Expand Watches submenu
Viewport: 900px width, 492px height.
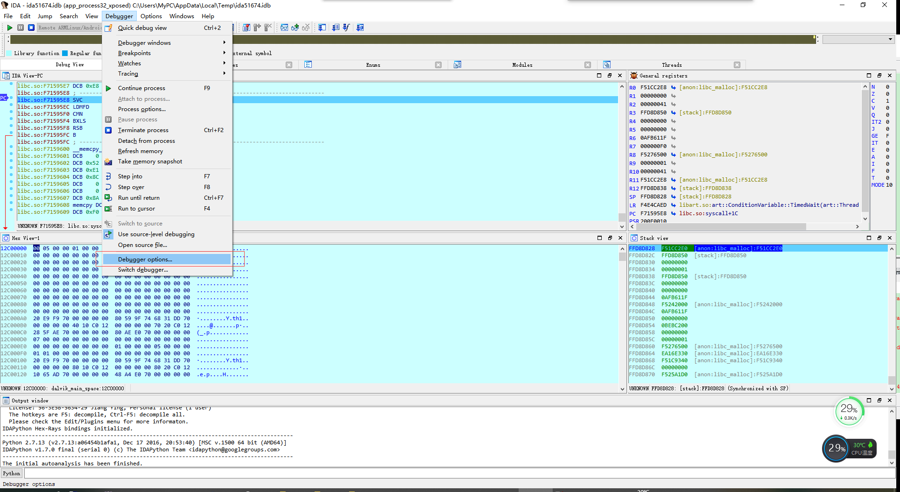(167, 63)
